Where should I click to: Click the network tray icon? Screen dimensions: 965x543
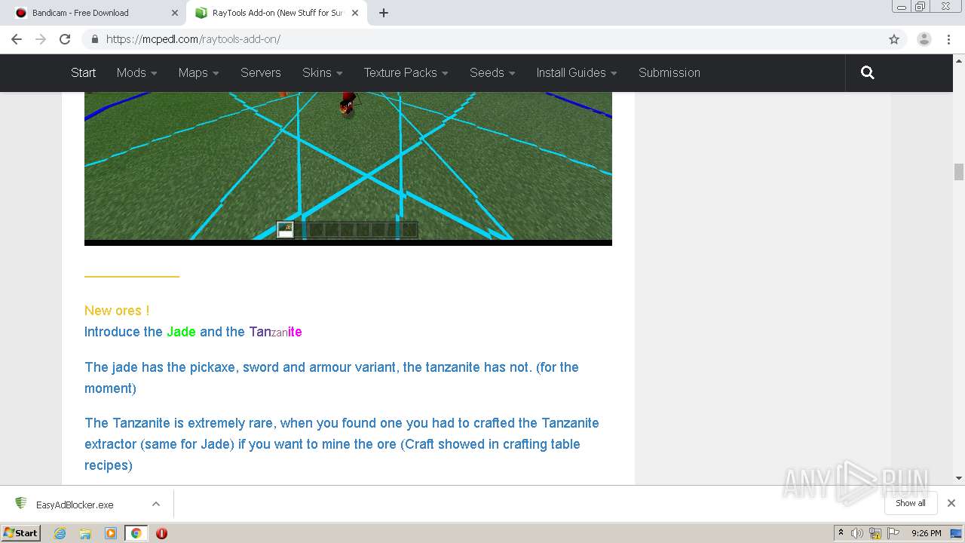[x=875, y=533]
